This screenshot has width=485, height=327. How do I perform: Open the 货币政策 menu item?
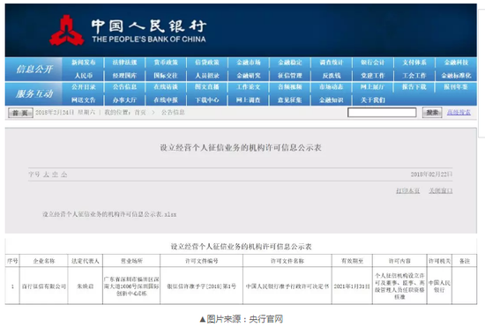tap(166, 63)
